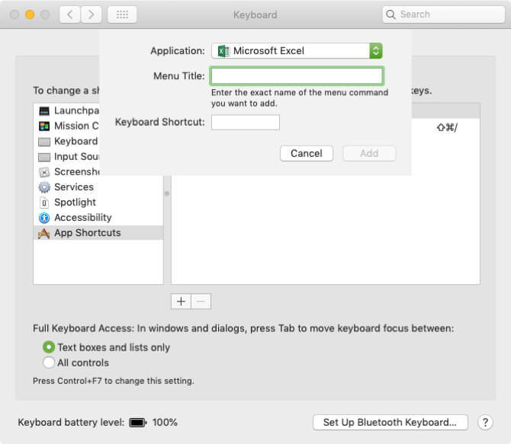This screenshot has height=444, width=511.
Task: Focus the Menu Title text field
Action: coord(297,76)
